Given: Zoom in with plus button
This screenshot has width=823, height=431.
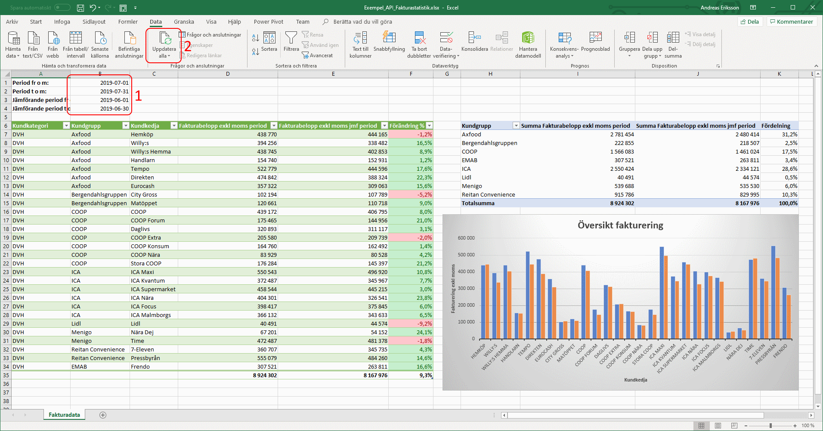Looking at the screenshot, I should click(795, 425).
